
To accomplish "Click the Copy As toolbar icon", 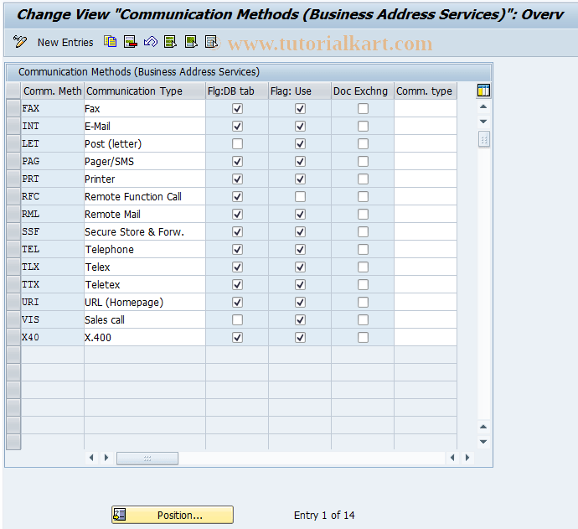I will coord(111,42).
